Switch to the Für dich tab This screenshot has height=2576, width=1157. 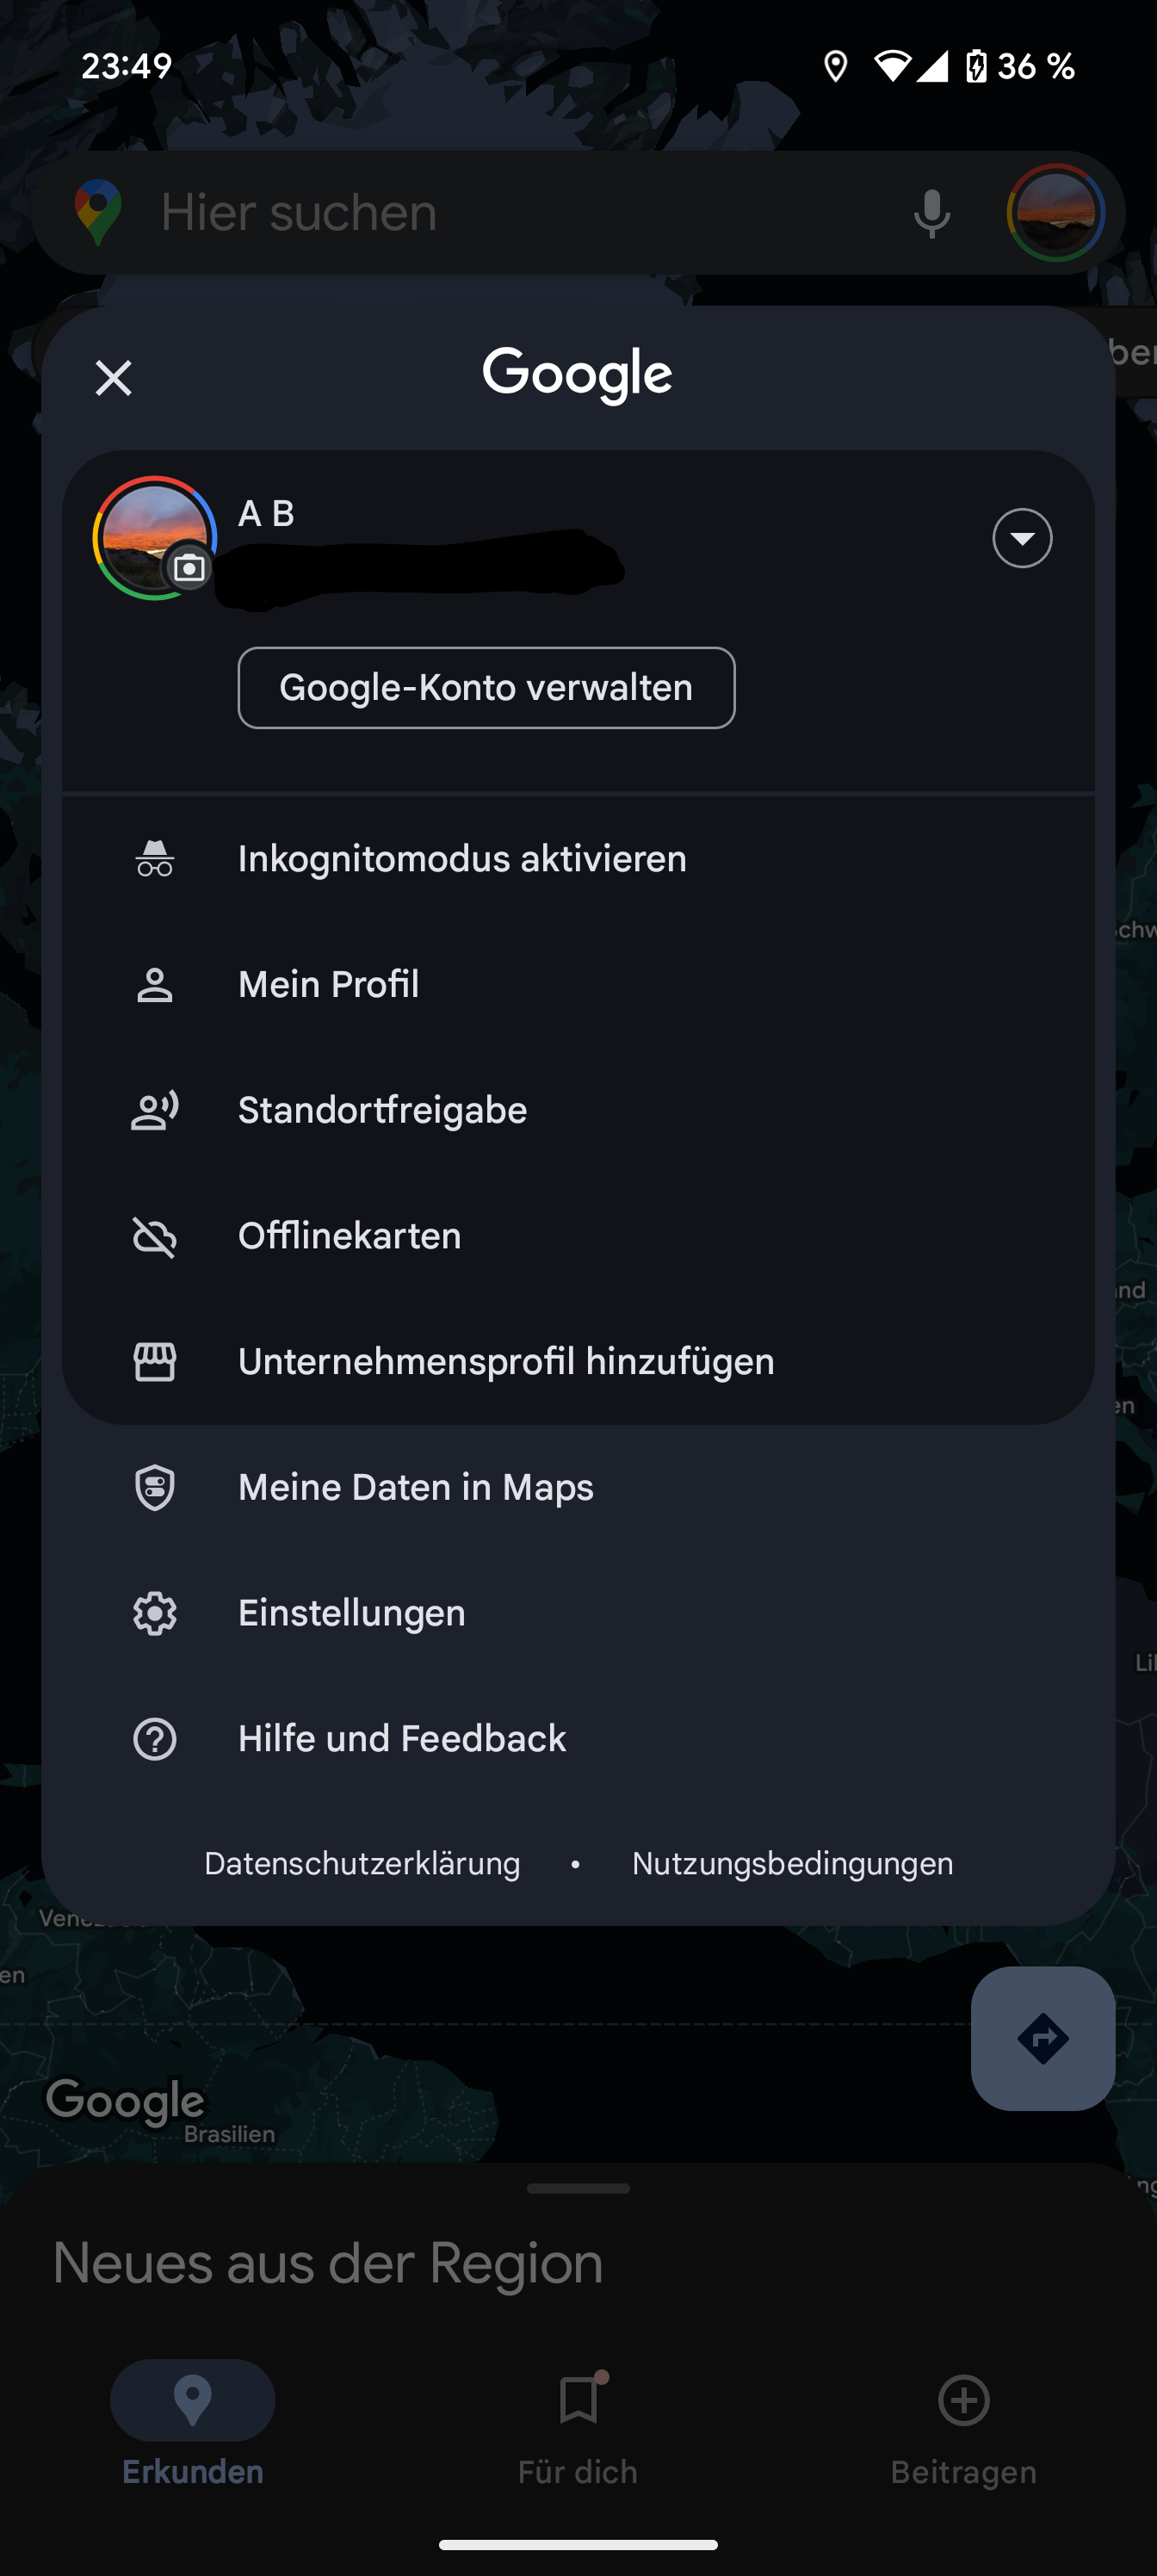coord(578,2422)
